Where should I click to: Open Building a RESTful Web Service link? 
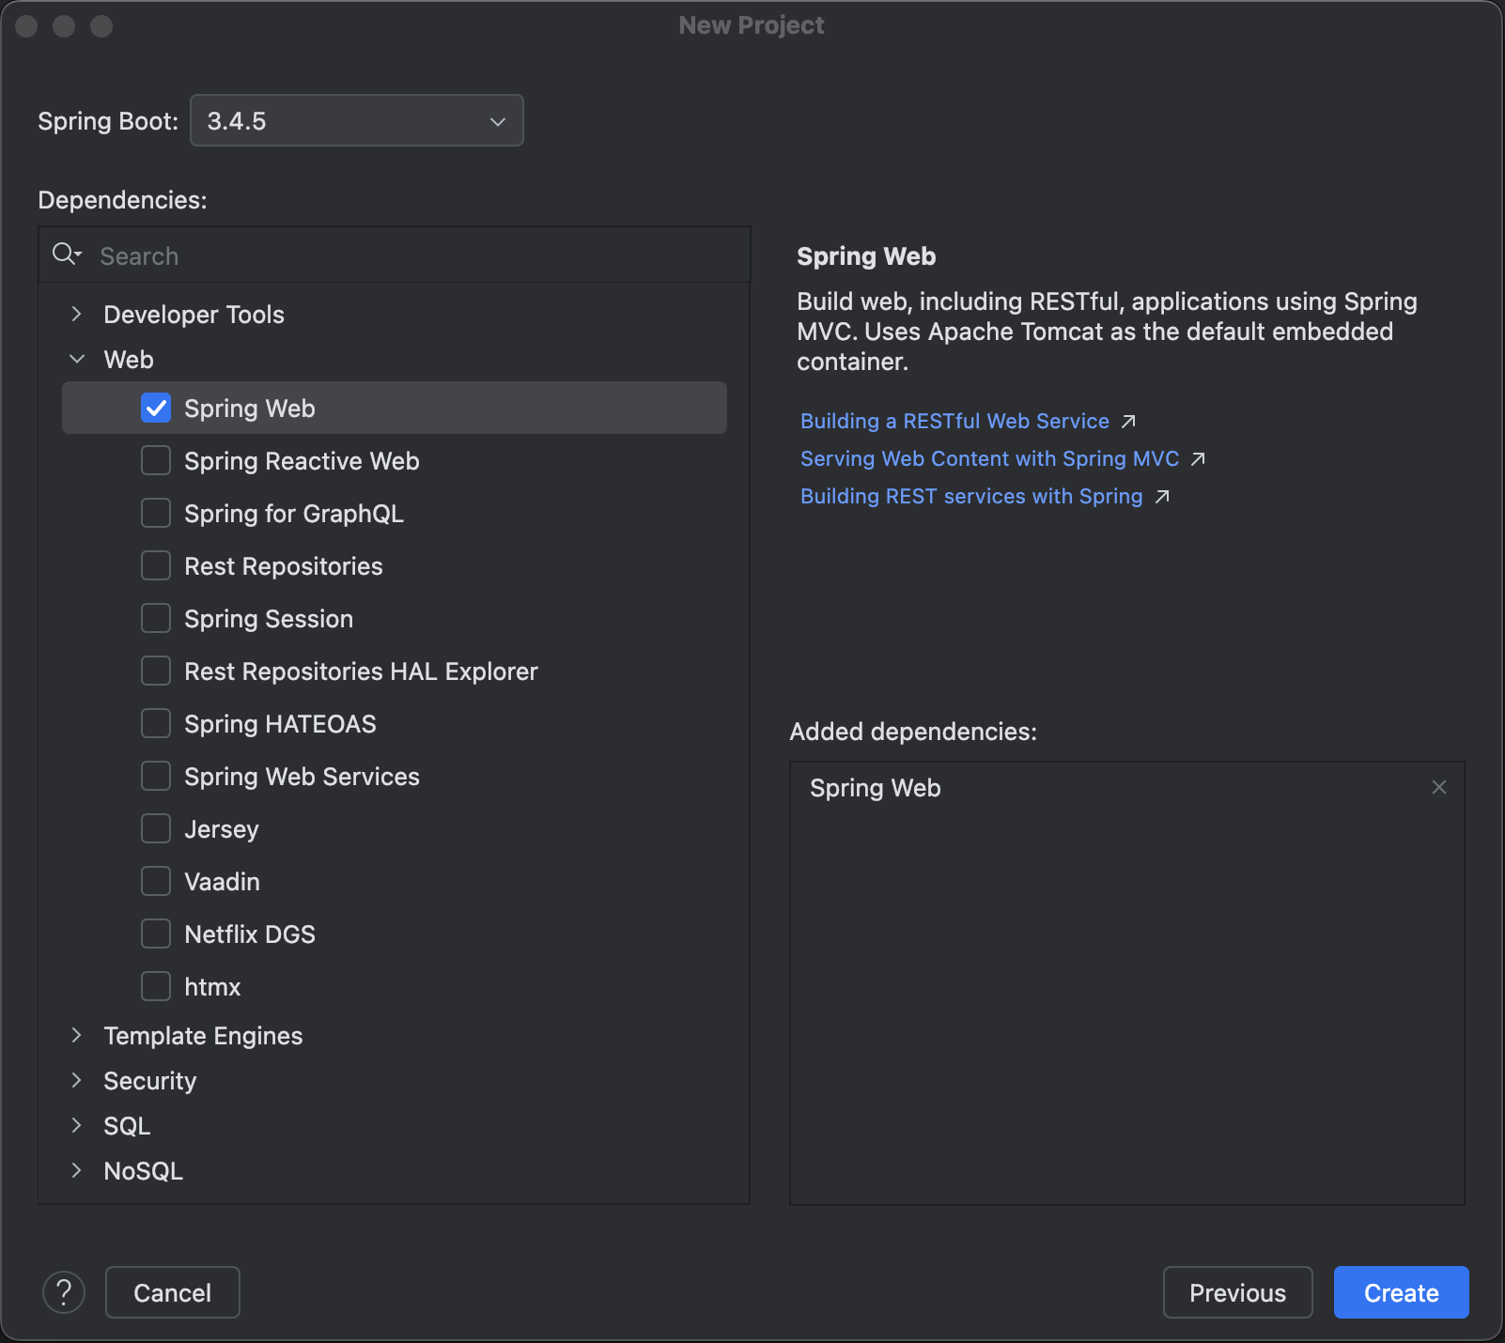pyautogui.click(x=954, y=421)
